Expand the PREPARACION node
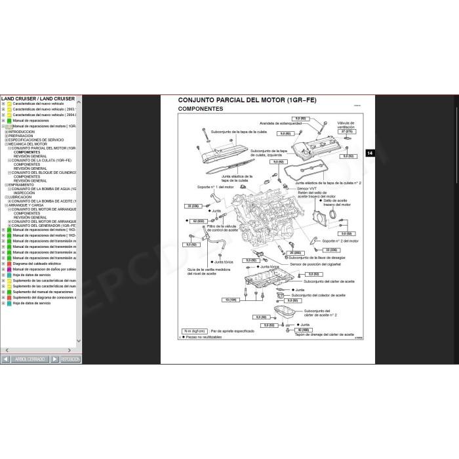 7,136
